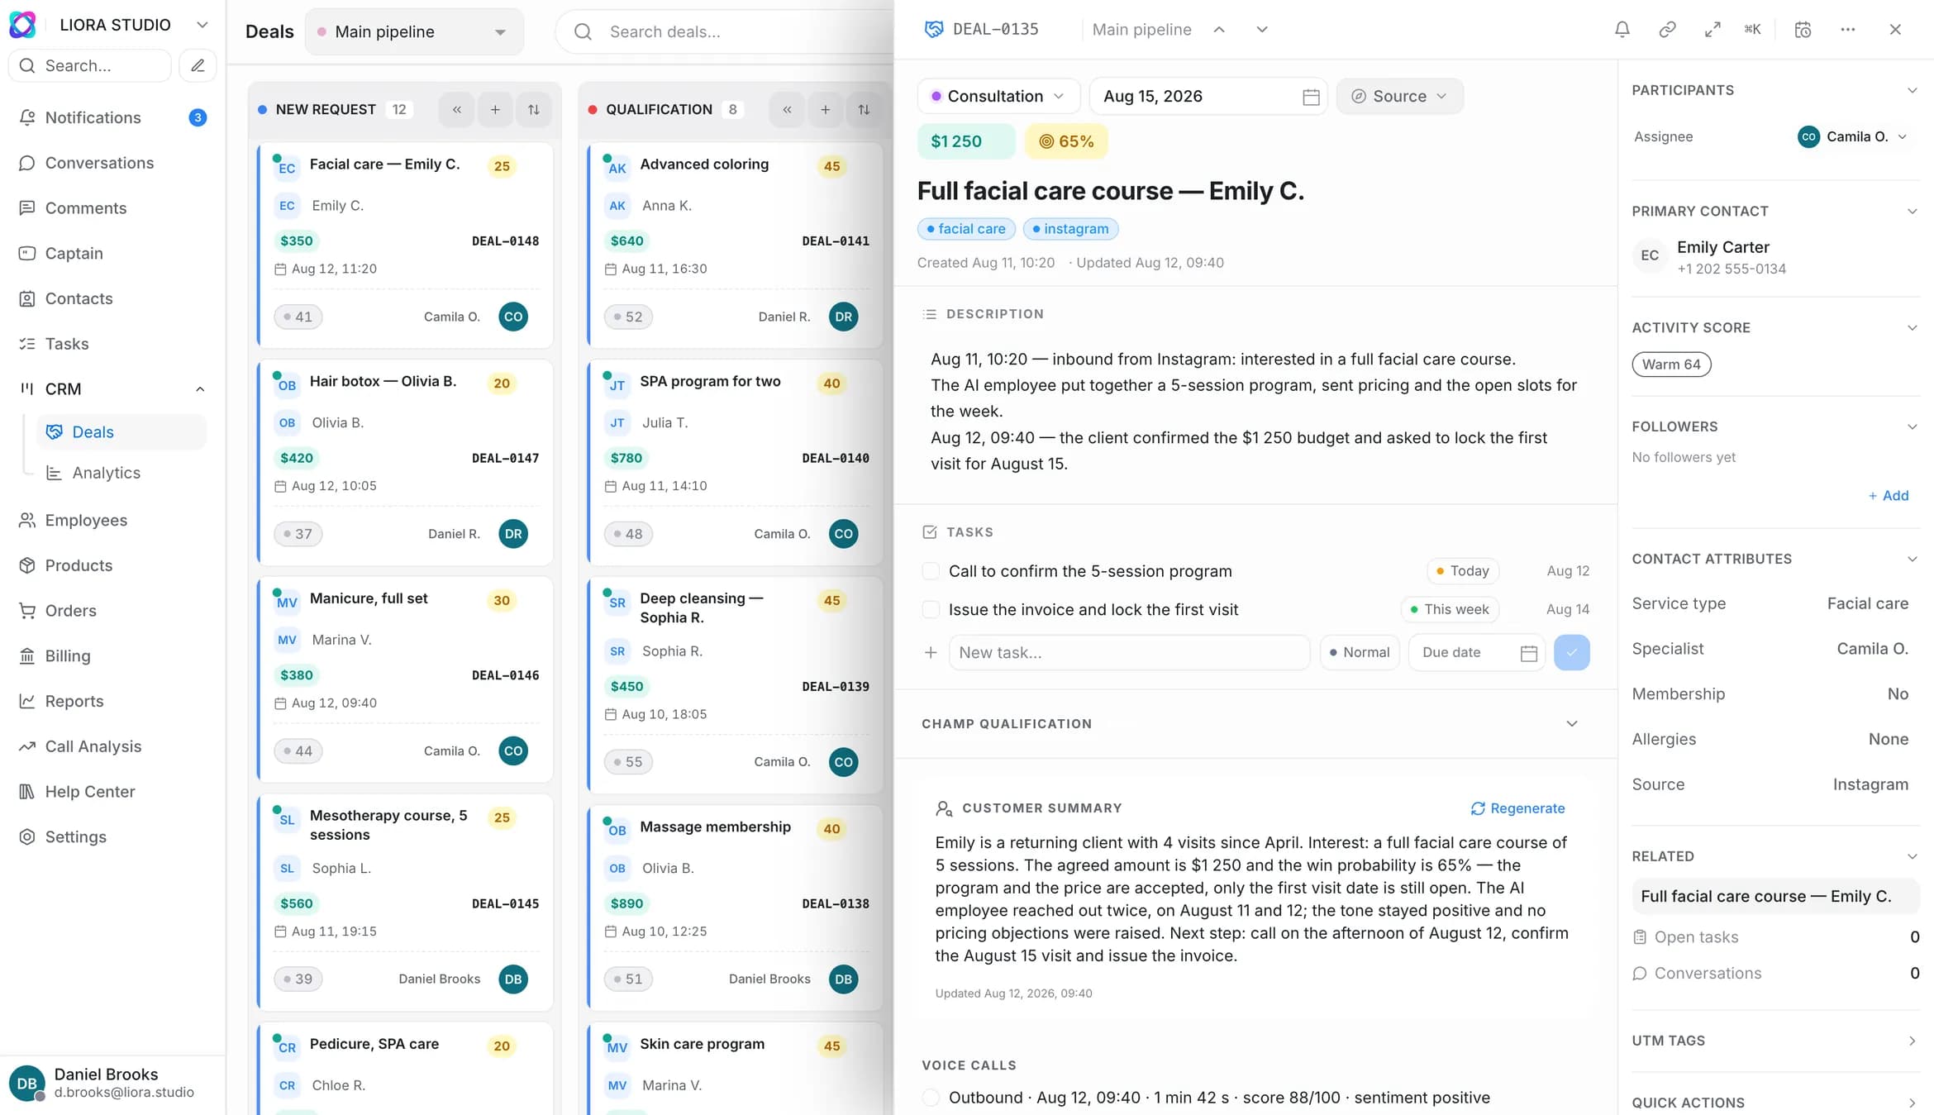Click the Warm 64 activity score badge
Screen dimensions: 1934x1115
1671,365
